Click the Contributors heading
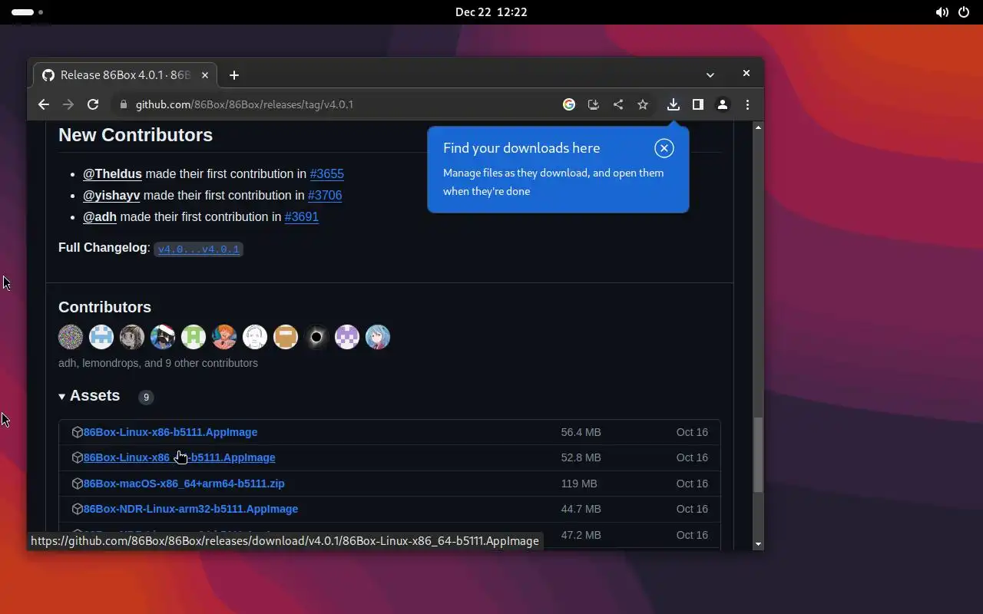Viewport: 983px width, 614px height. pyautogui.click(x=104, y=307)
